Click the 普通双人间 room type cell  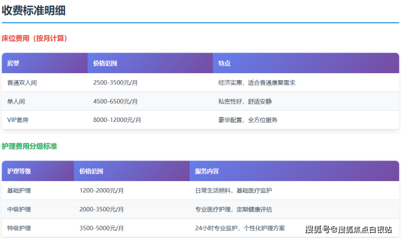tap(22, 83)
